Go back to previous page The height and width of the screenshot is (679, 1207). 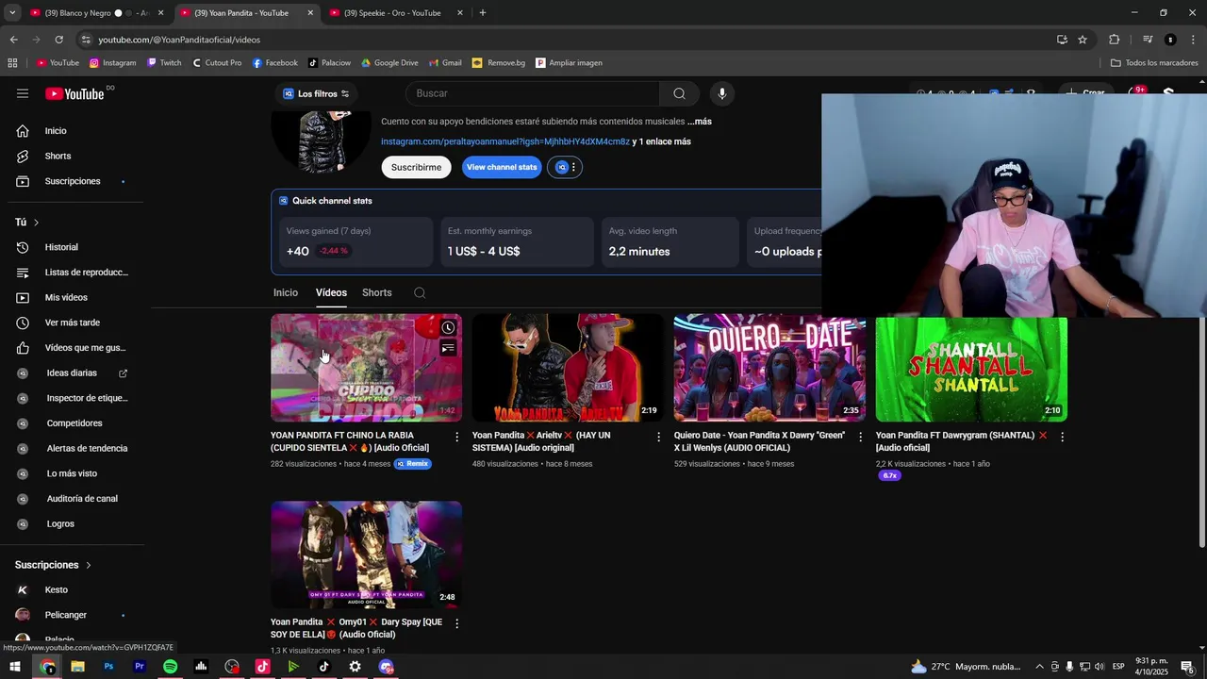pyautogui.click(x=13, y=40)
